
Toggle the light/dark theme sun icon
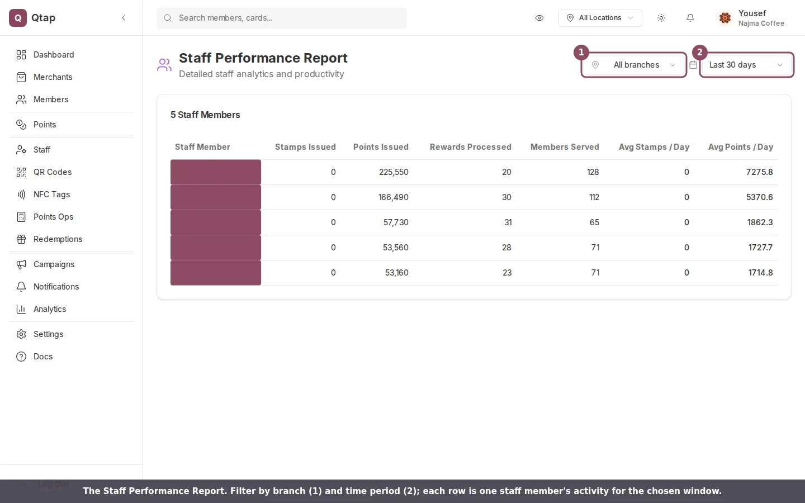pos(661,18)
